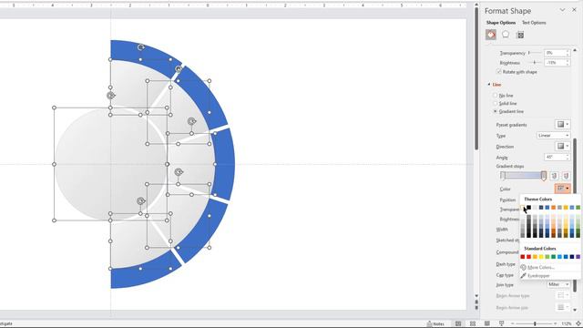Select the Solid line radio button
The height and width of the screenshot is (328, 583).
[x=495, y=103]
